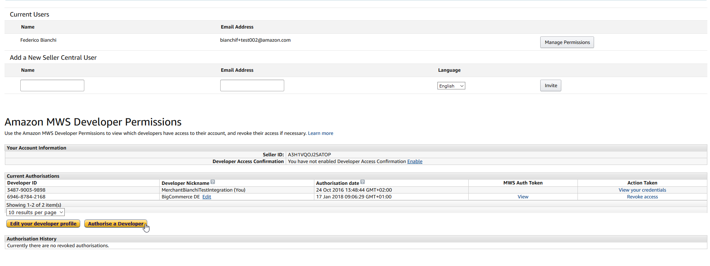Click View your credentials link
Image resolution: width=710 pixels, height=266 pixels.
[x=642, y=190]
